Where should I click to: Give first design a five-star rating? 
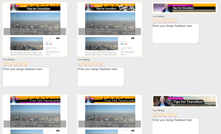(x=25, y=64)
